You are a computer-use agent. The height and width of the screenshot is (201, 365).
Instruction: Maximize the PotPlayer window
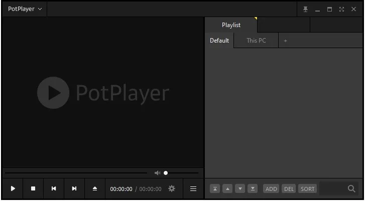tap(329, 9)
